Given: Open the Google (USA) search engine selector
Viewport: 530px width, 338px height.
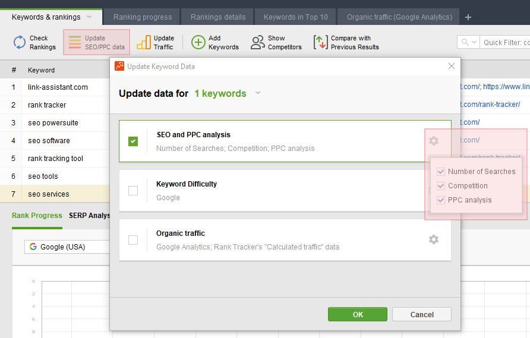Looking at the screenshot, I should 67,247.
